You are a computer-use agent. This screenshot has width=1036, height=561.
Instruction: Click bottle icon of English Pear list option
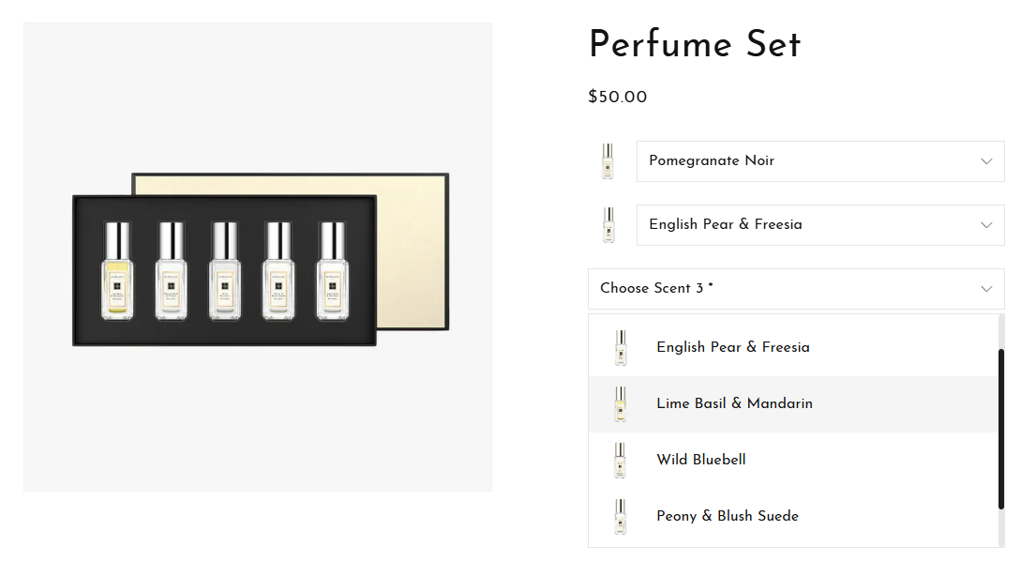[x=620, y=348]
